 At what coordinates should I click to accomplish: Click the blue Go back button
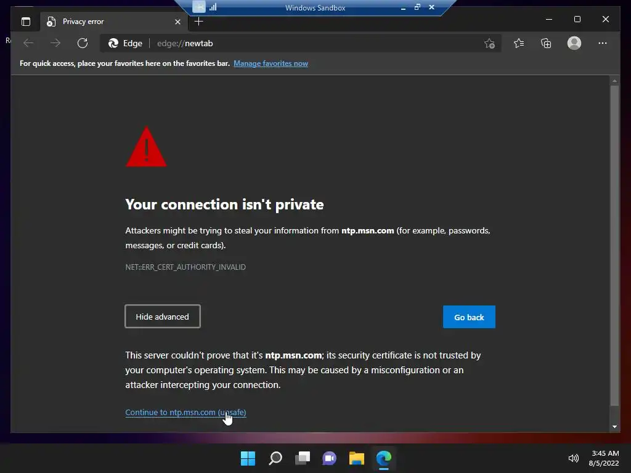[x=469, y=317]
